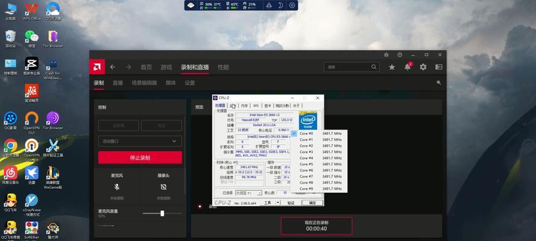
Task: Switch to the 内存 tab in CPU-Z
Action: coord(244,106)
